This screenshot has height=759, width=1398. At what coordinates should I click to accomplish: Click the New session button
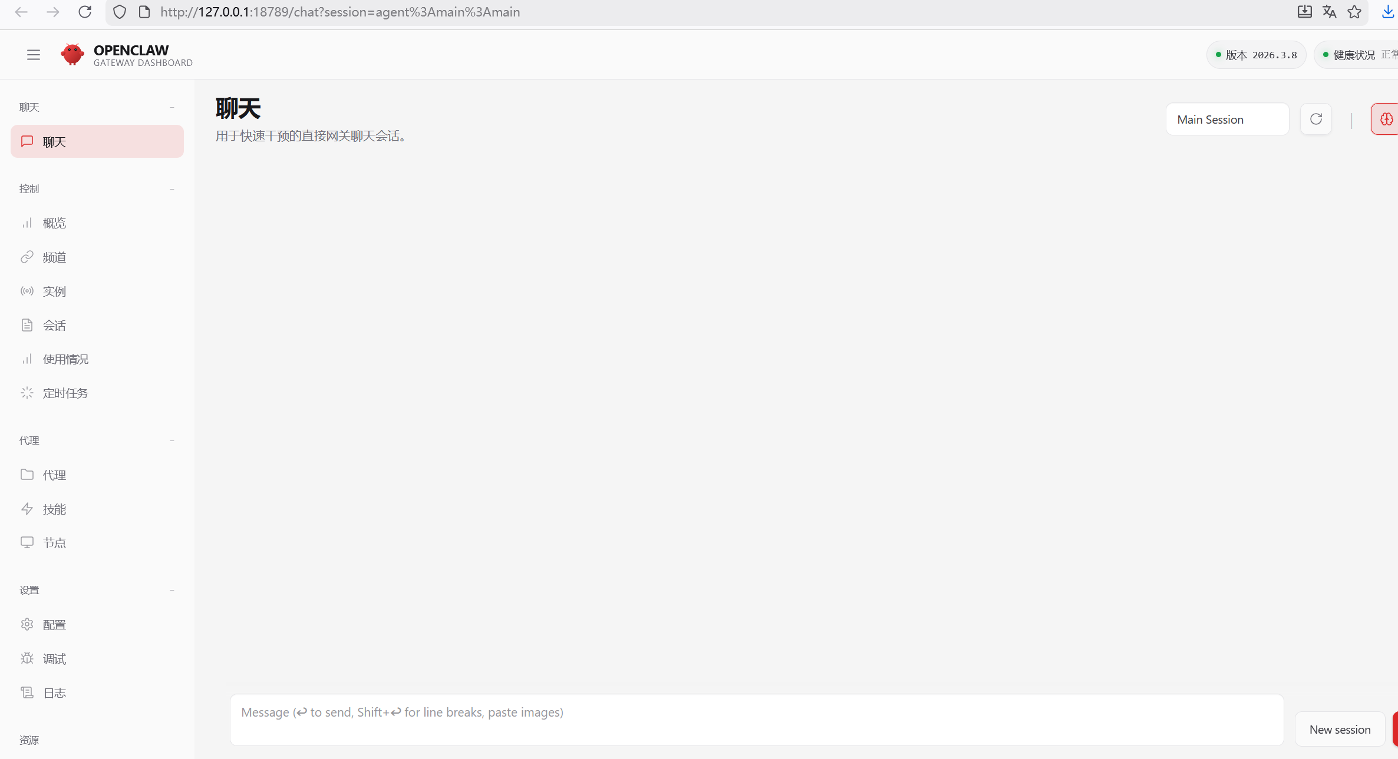(x=1340, y=730)
